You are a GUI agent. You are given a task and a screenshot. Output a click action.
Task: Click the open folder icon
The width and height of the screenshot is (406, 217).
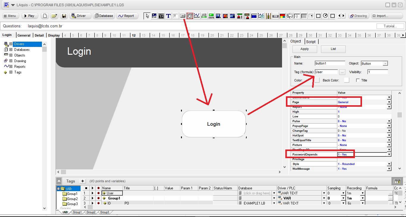54,16
